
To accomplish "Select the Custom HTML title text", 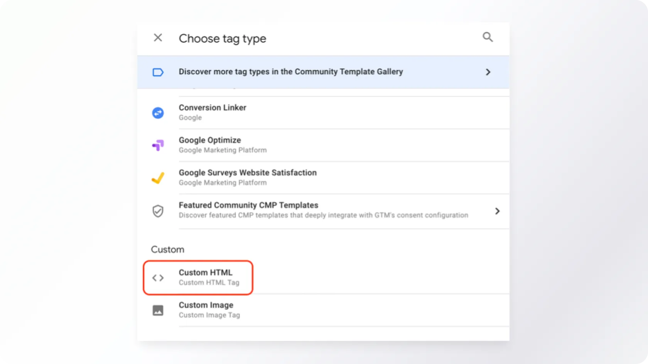I will 205,273.
